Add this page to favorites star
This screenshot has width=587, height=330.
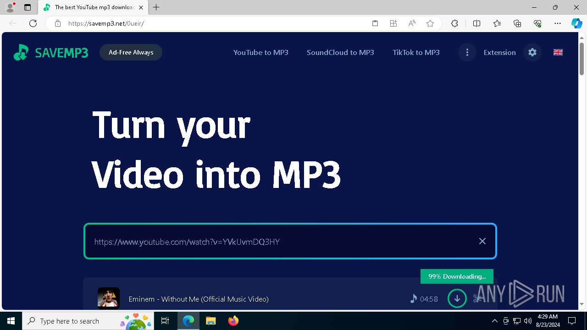430,23
